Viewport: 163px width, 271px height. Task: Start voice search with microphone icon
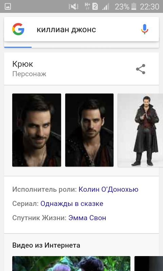click(144, 29)
